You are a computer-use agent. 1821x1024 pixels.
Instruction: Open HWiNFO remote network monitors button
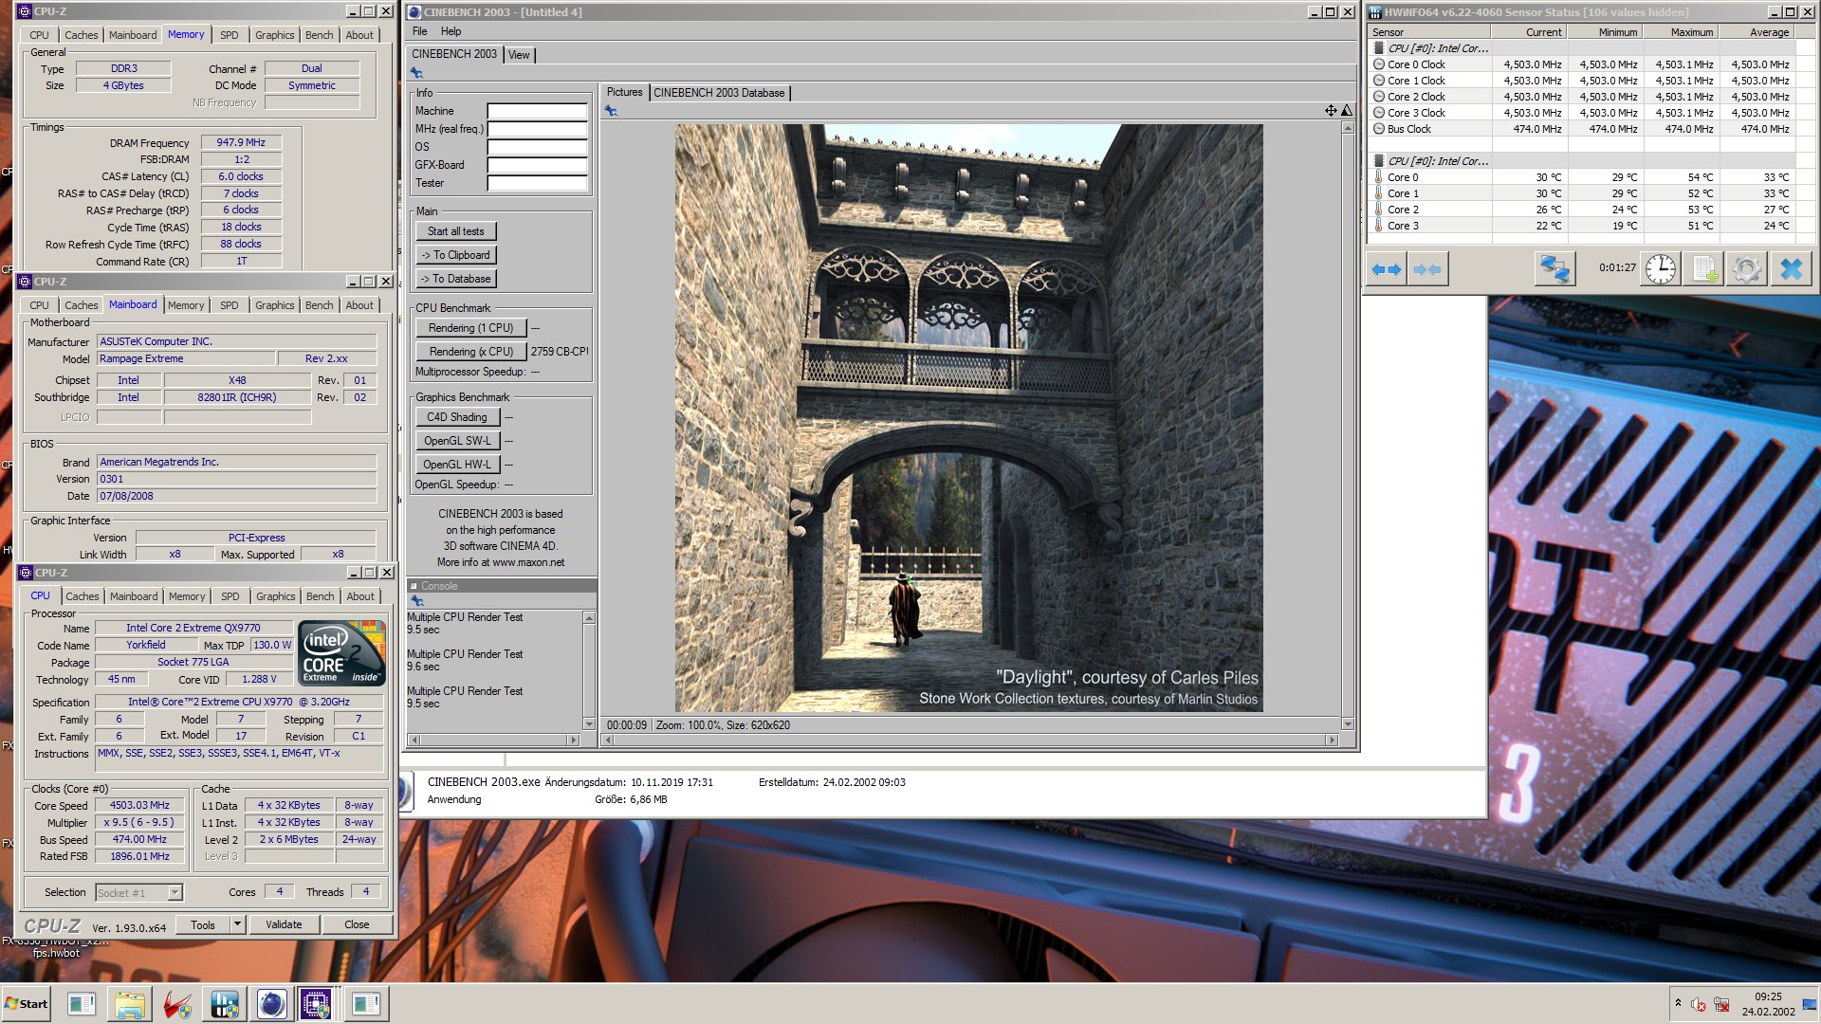1554,269
